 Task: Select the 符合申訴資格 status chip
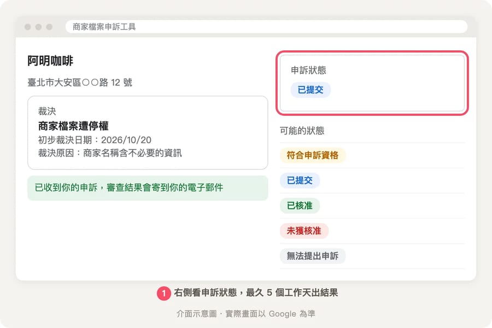click(313, 155)
